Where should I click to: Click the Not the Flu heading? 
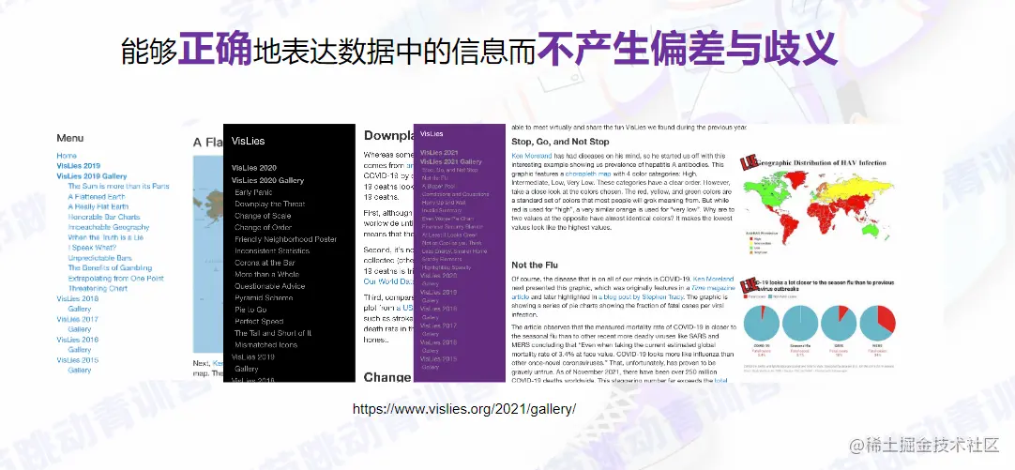point(535,265)
